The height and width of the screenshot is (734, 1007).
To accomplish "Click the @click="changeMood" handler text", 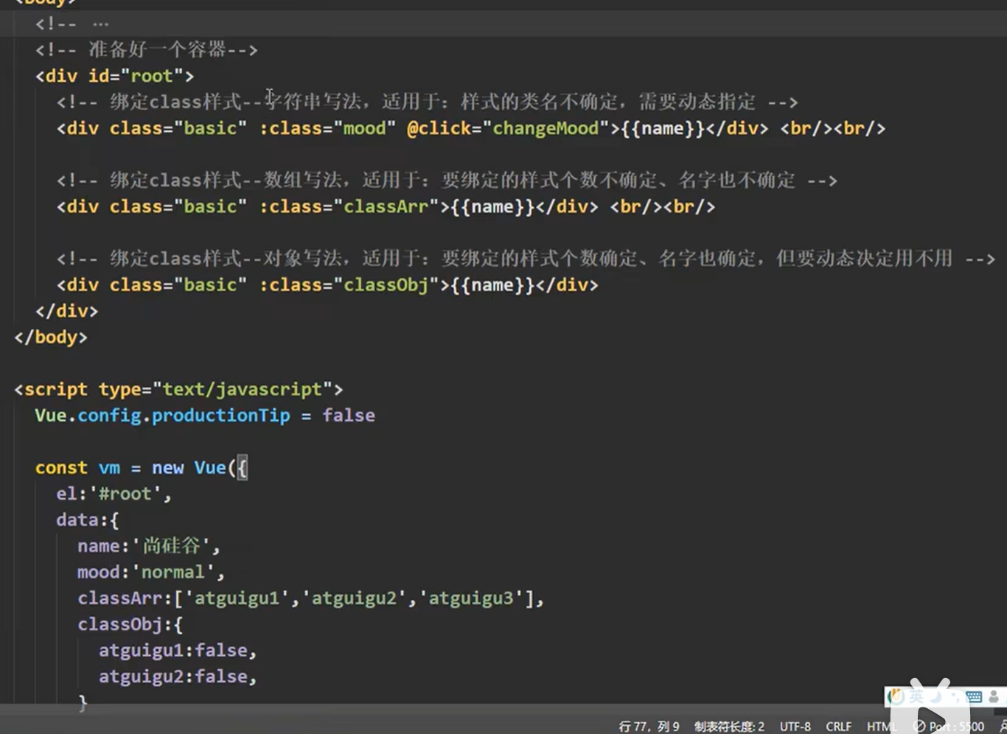I will [x=508, y=128].
